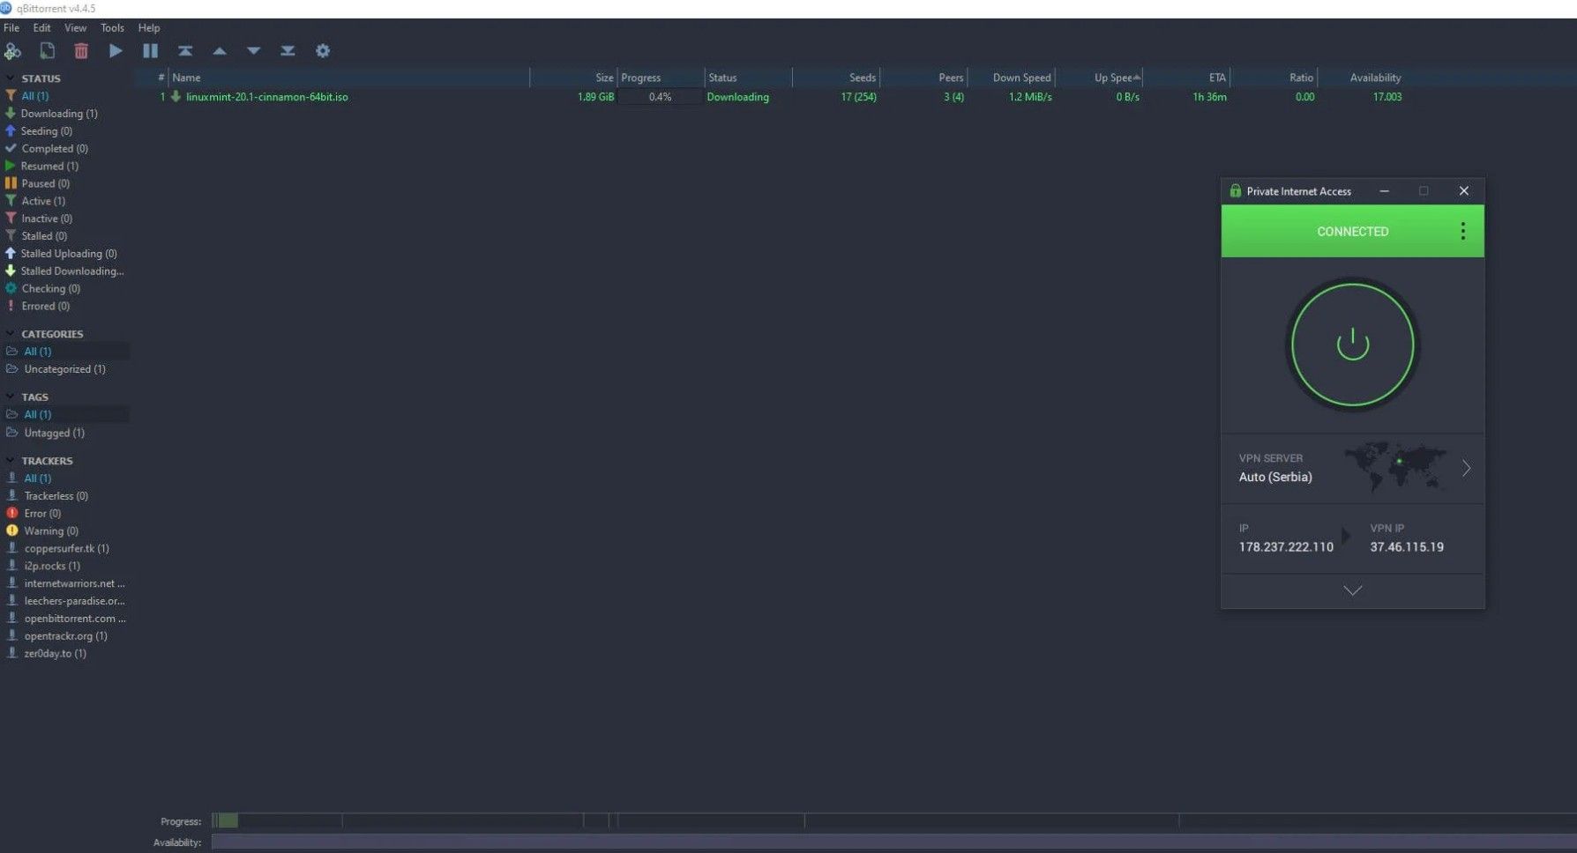
Task: Click the Pause toolbar icon
Action: click(150, 51)
